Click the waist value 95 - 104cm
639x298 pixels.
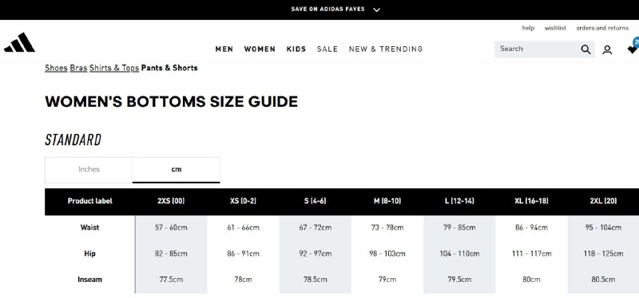pos(603,228)
